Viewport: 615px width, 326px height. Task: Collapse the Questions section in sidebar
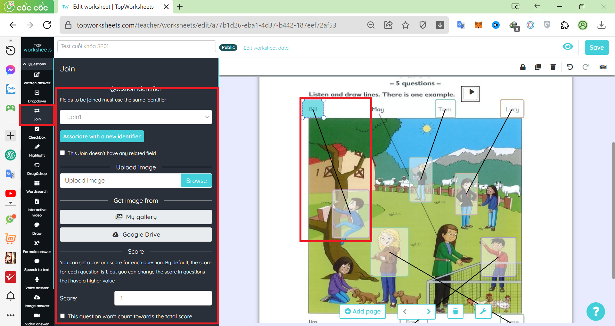pos(35,64)
